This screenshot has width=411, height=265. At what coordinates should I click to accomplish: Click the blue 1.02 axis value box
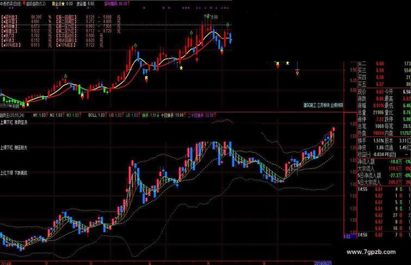(x=350, y=236)
